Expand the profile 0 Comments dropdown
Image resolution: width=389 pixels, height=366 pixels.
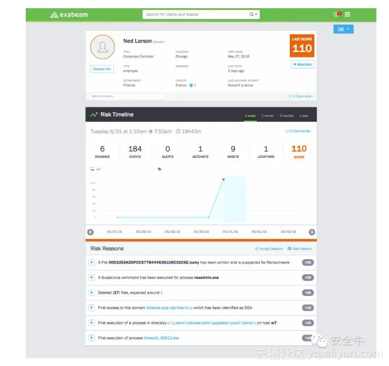[301, 96]
